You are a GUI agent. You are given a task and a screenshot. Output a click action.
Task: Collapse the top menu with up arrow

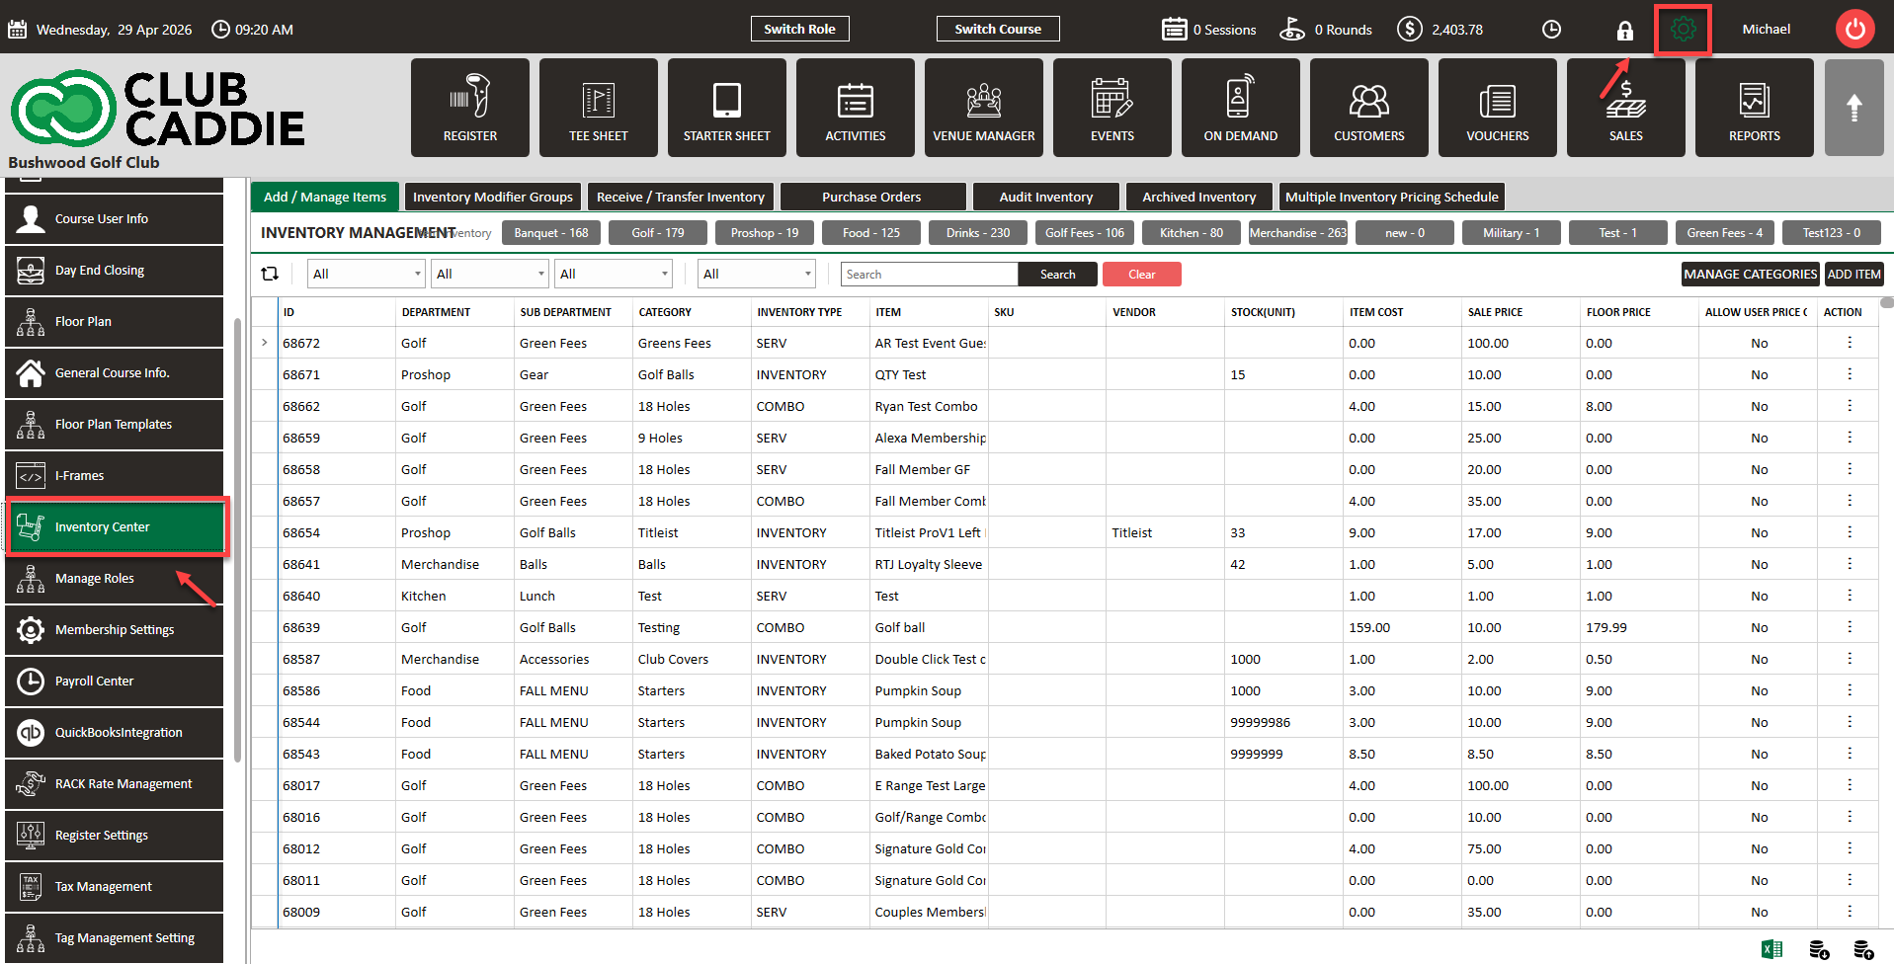pyautogui.click(x=1853, y=108)
